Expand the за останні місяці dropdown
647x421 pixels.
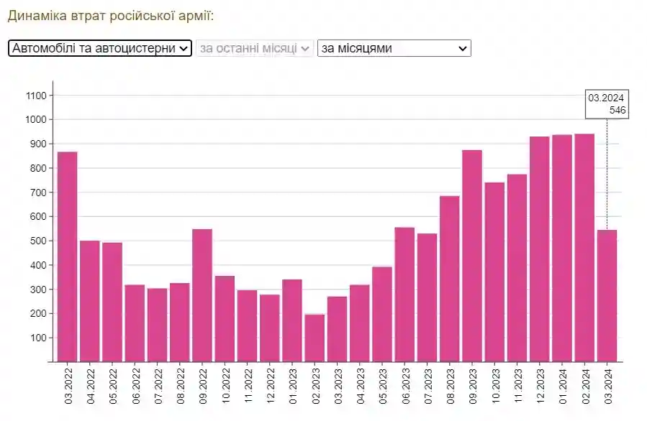coord(255,48)
